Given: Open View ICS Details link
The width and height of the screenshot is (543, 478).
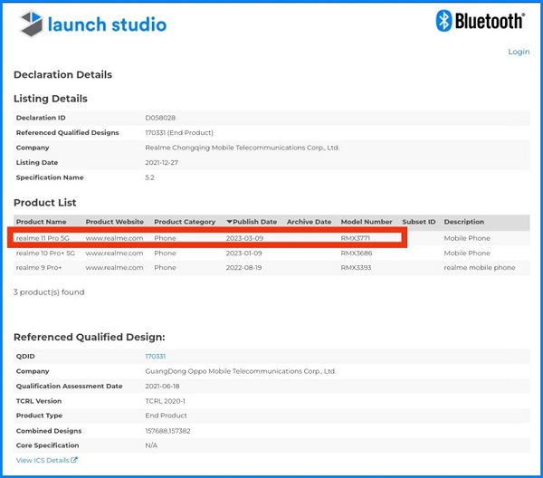Looking at the screenshot, I should click(x=43, y=461).
